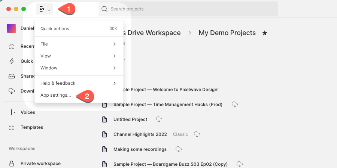The width and height of the screenshot is (337, 168).
Task: Click the Voices waveform icon in sidebar
Action: pos(12,112)
